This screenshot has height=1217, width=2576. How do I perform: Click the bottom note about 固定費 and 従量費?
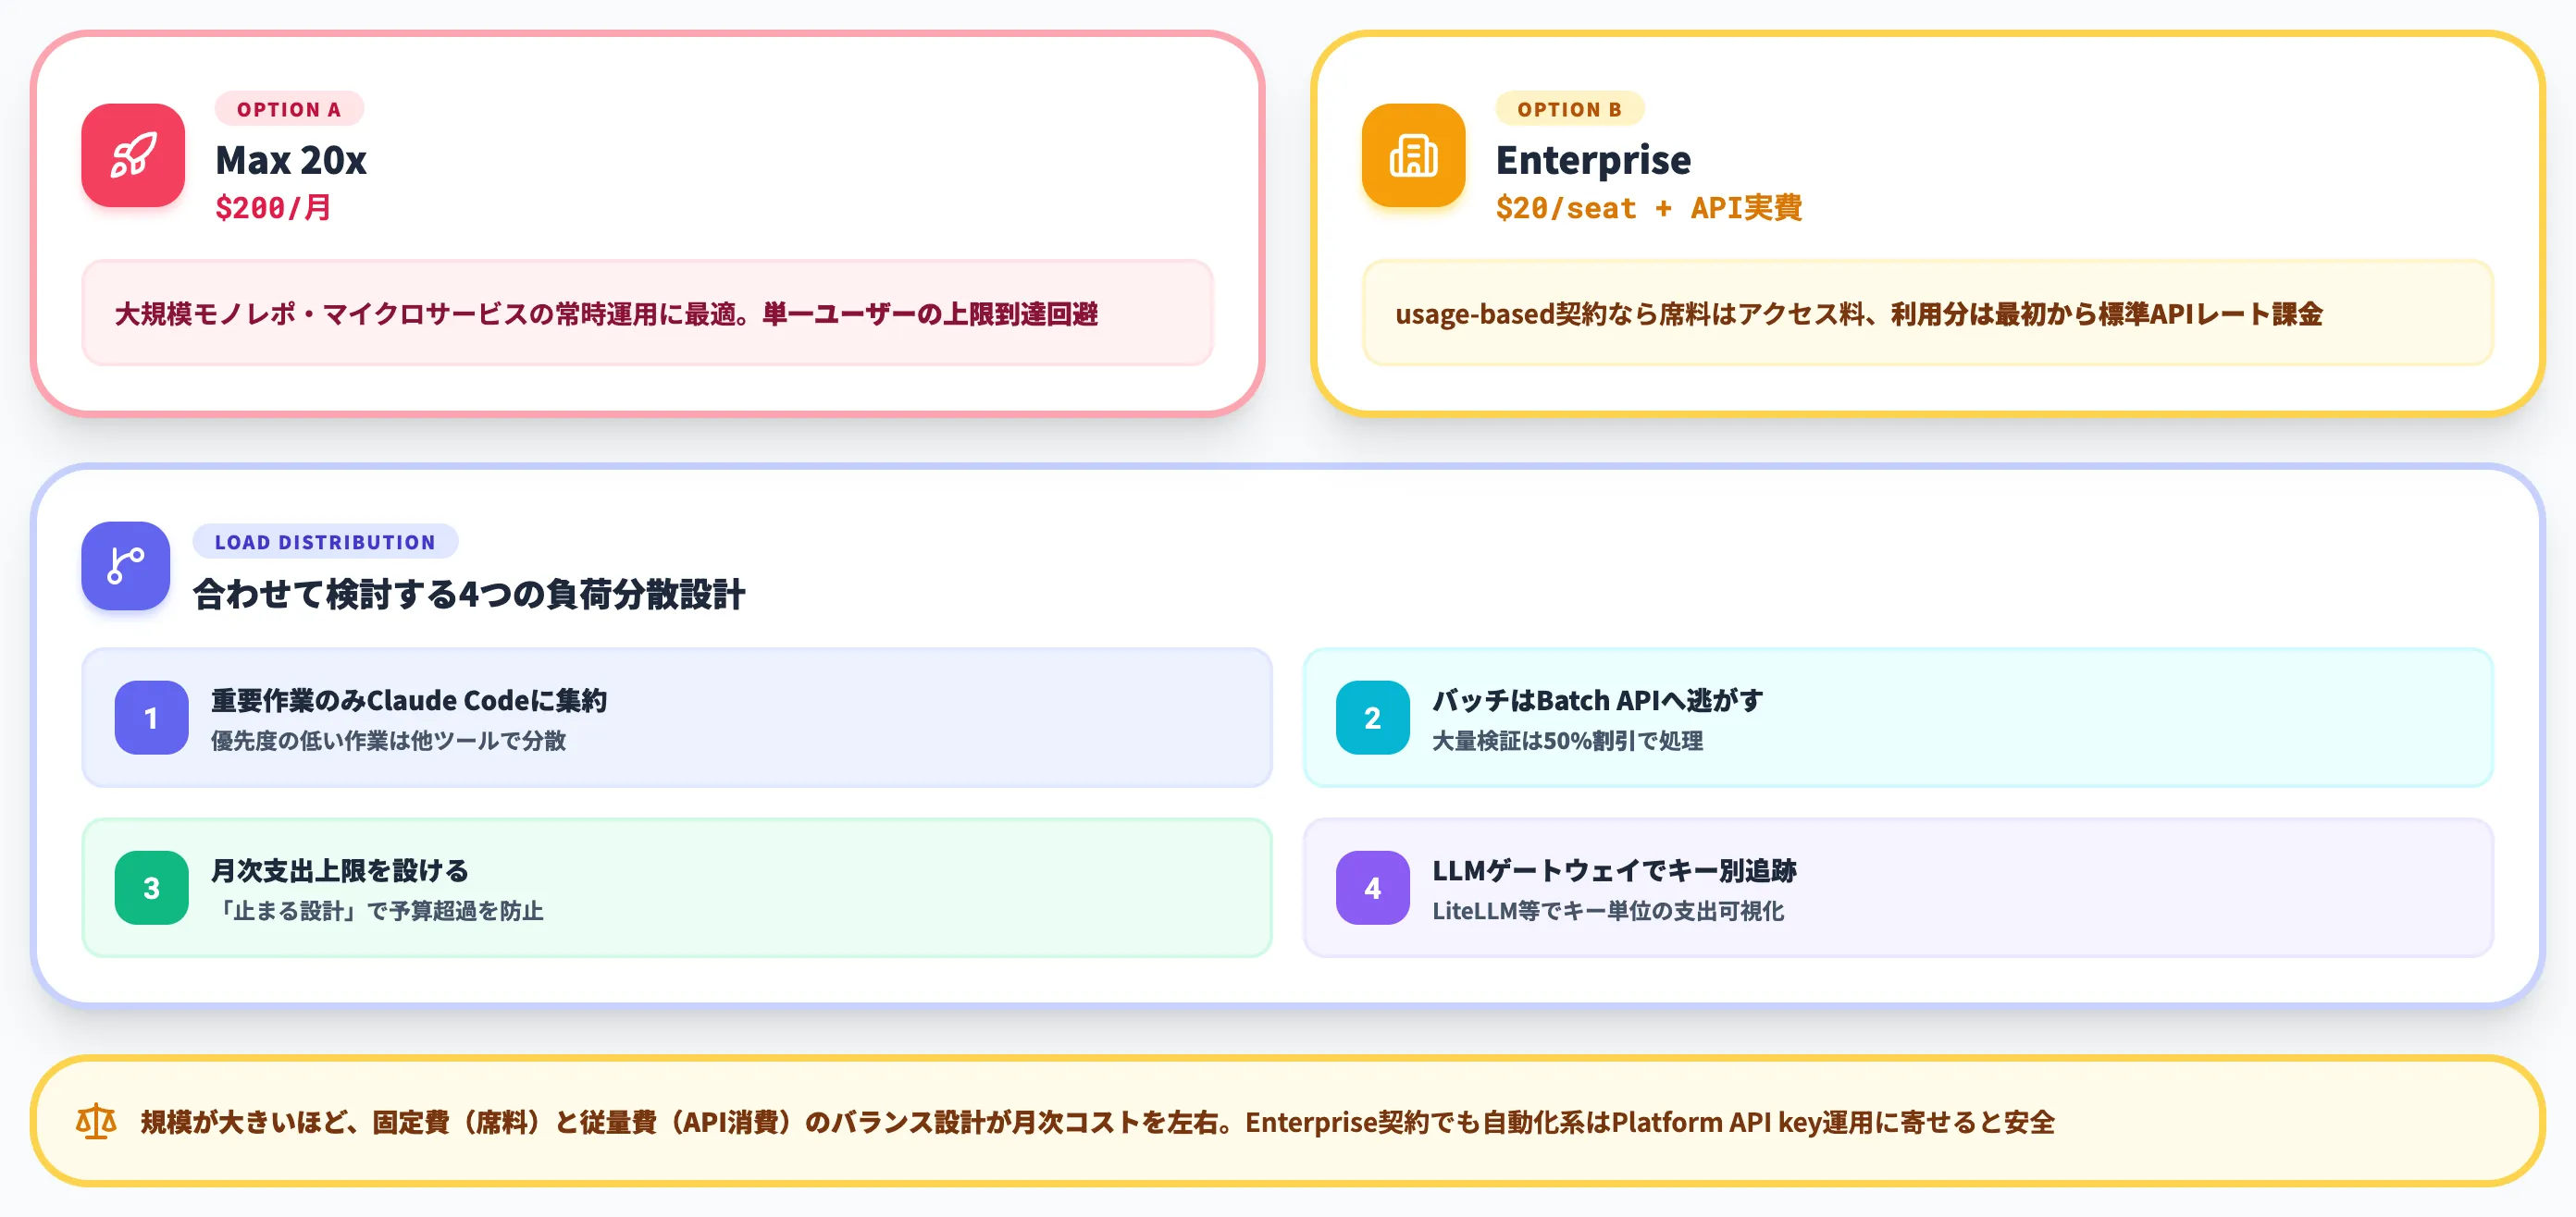tap(1287, 1121)
